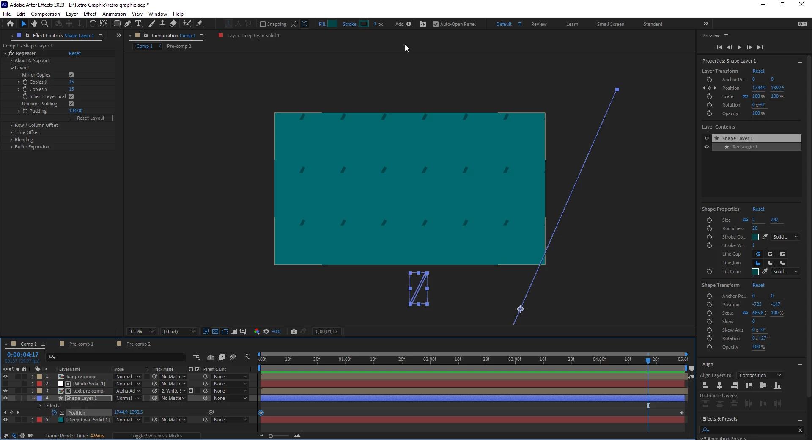Enable the Snapping checkbox

[x=263, y=24]
